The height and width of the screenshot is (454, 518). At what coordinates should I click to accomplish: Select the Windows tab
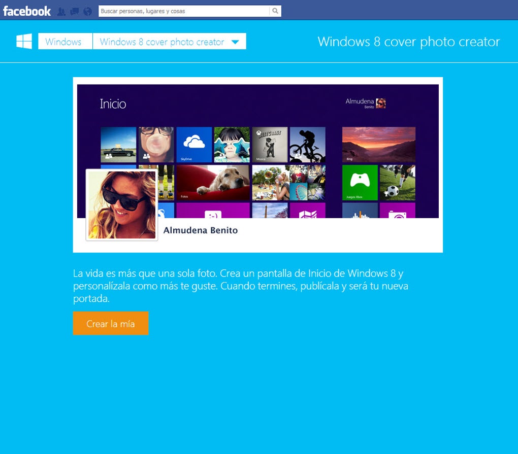[x=65, y=41]
